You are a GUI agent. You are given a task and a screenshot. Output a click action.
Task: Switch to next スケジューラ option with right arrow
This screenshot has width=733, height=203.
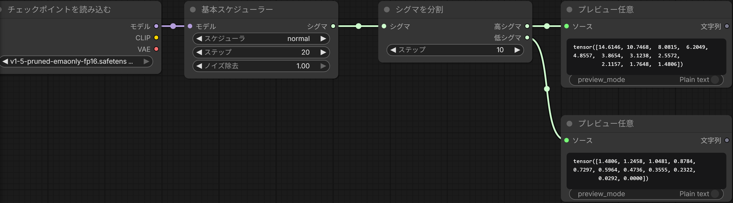pyautogui.click(x=323, y=39)
